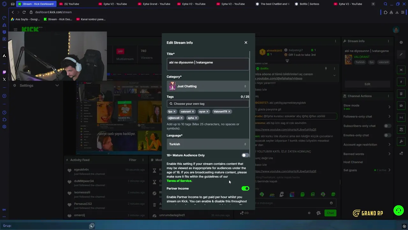Click the pencil edit icon in right sidebar

(x=401, y=54)
